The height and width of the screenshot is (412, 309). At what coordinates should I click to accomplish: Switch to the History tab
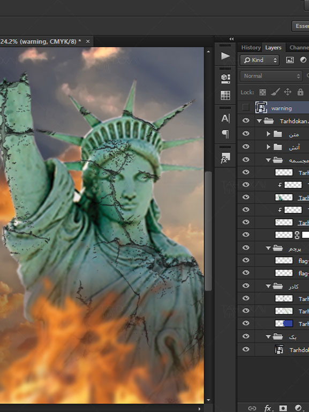point(251,48)
